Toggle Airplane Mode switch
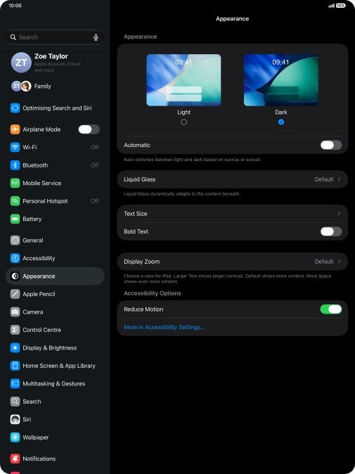This screenshot has width=355, height=474. click(89, 129)
